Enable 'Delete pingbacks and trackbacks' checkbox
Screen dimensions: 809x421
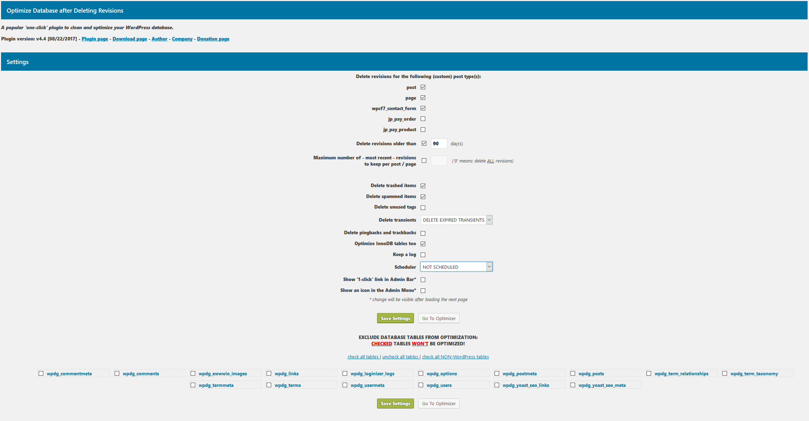click(x=423, y=233)
